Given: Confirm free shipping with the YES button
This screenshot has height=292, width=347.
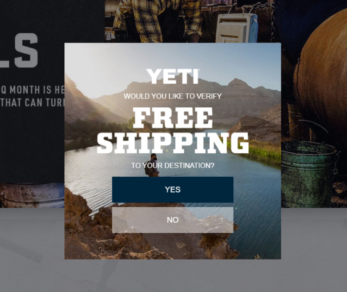Looking at the screenshot, I should (173, 190).
